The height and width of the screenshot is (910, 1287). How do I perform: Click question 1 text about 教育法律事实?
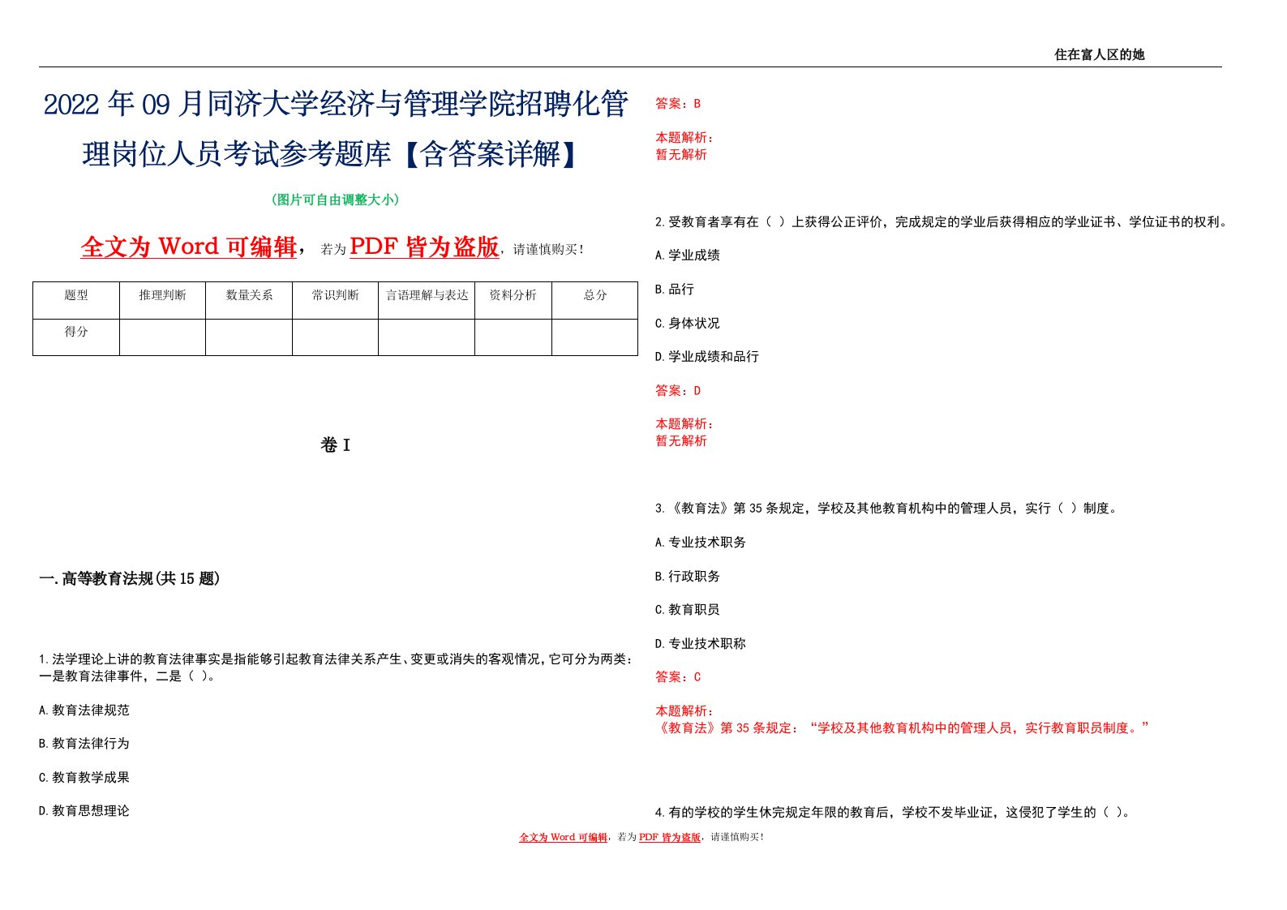click(x=336, y=667)
